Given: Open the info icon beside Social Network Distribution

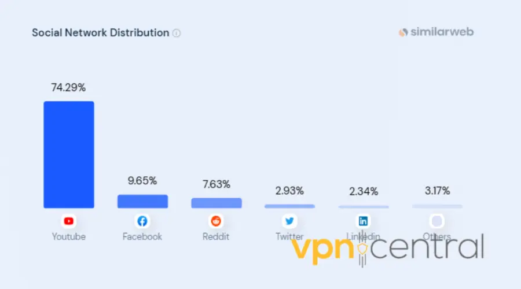Looking at the screenshot, I should pyautogui.click(x=177, y=33).
